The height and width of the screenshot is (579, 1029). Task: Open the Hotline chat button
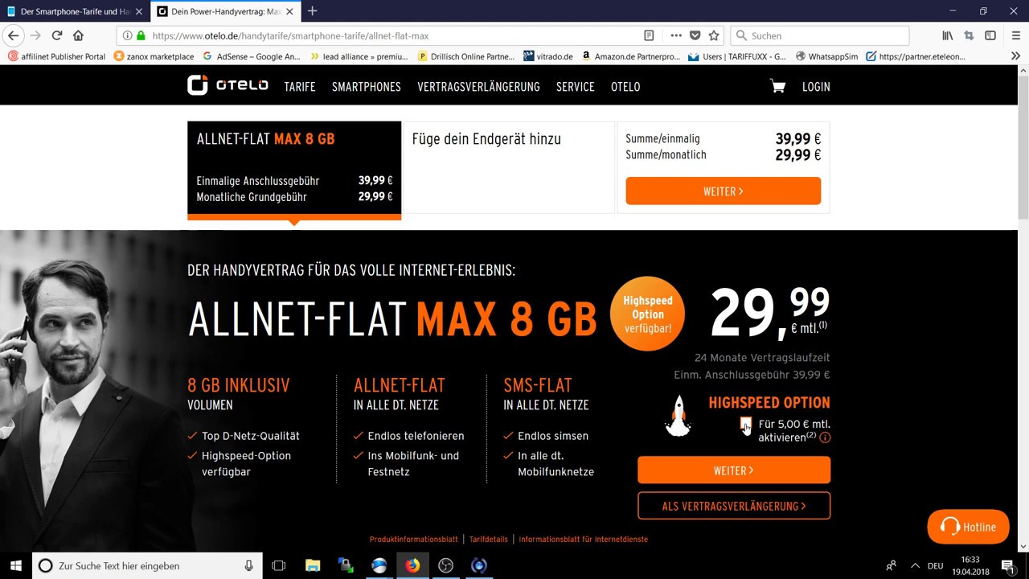tap(968, 527)
